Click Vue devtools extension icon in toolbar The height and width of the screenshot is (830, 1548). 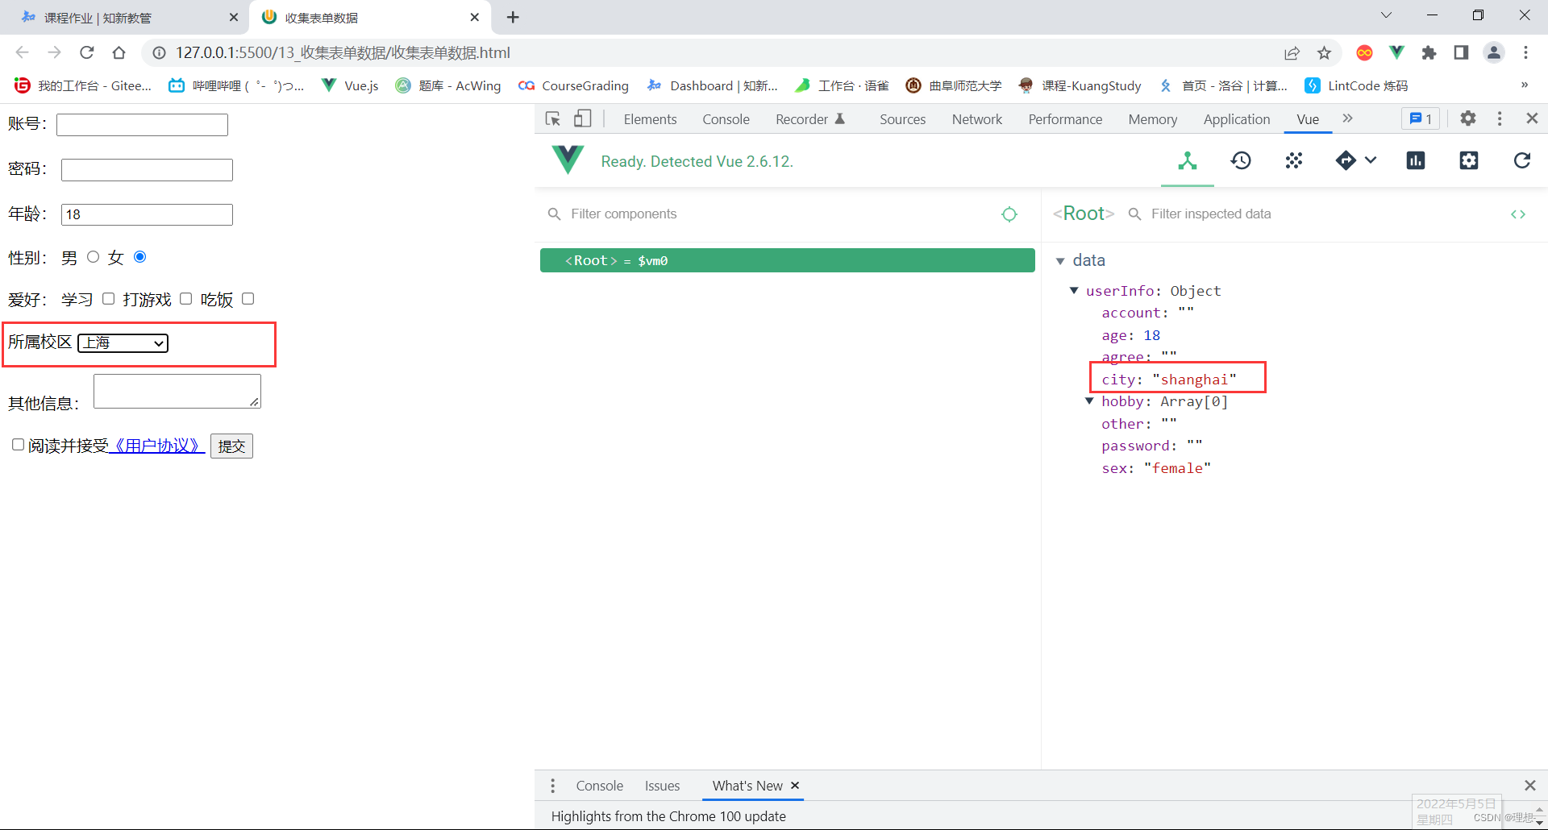point(1397,52)
